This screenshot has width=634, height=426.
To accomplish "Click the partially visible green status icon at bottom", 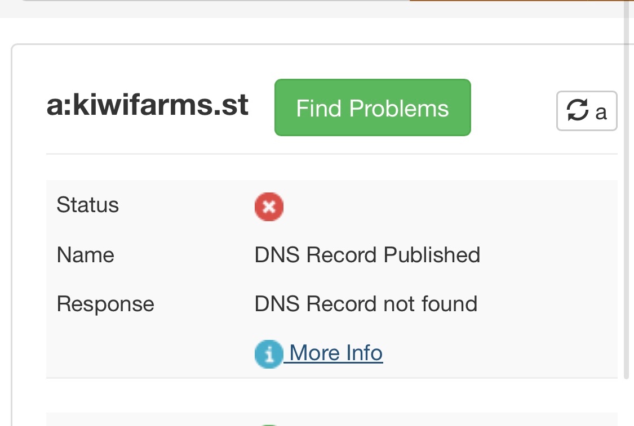I will (x=269, y=425).
